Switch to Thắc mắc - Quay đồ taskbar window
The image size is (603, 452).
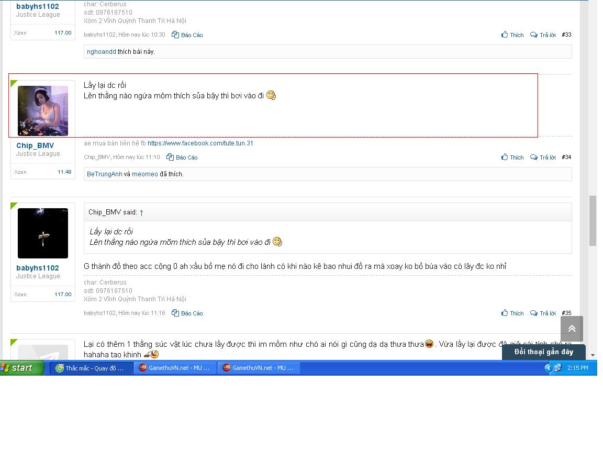(x=90, y=368)
